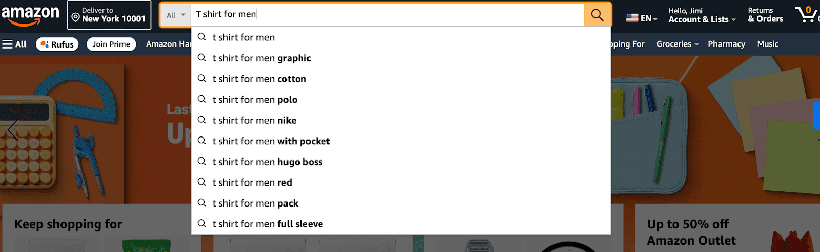Open the All search category dropdown
Screen dimensions: 820x252
coord(176,15)
